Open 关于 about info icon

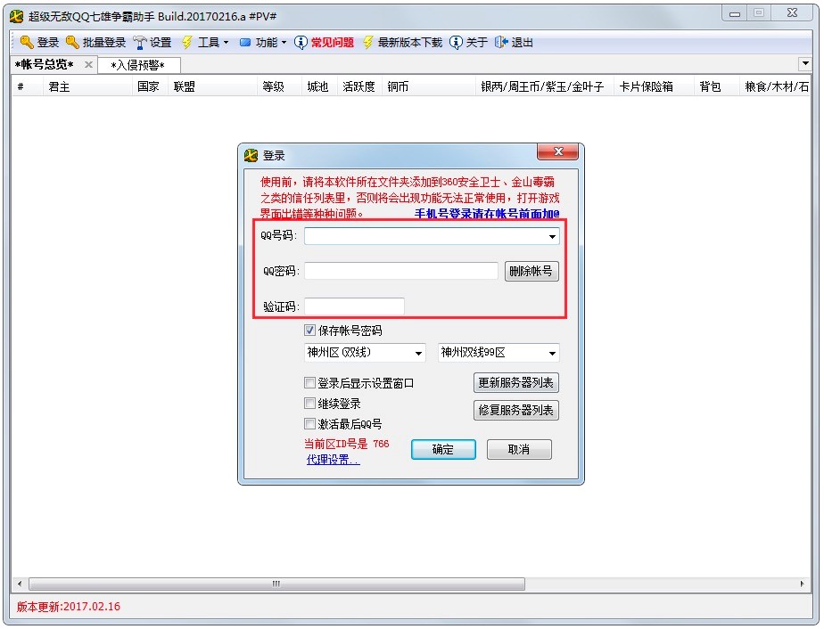click(457, 42)
